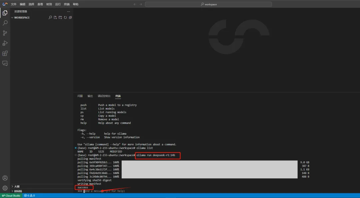Open the Accounts icon in activity bar
The height and width of the screenshot is (198, 360).
5,178
